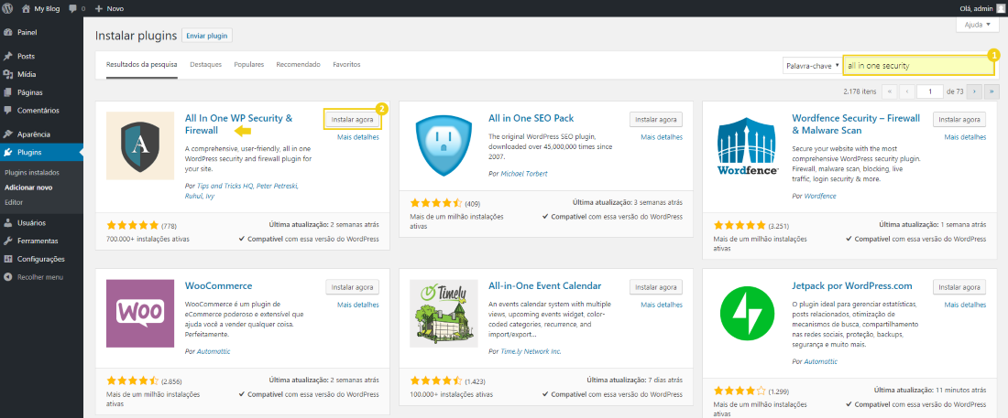This screenshot has height=418, width=1008.
Task: Click the Ferramentas wrench icon
Action: [x=7, y=241]
